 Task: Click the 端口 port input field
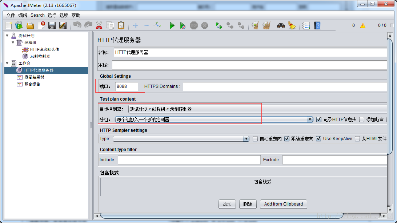click(x=127, y=86)
